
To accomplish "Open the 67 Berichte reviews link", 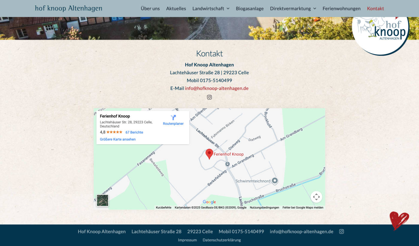I will pyautogui.click(x=134, y=132).
